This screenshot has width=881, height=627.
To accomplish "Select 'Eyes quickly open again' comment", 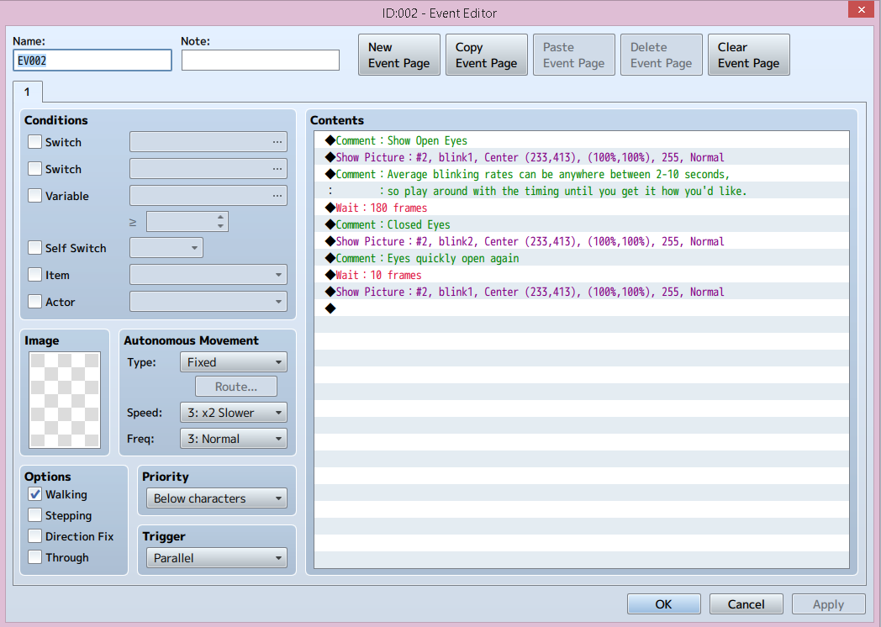I will tap(582, 258).
